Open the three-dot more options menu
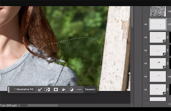The width and height of the screenshot is (171, 111). [x=80, y=90]
